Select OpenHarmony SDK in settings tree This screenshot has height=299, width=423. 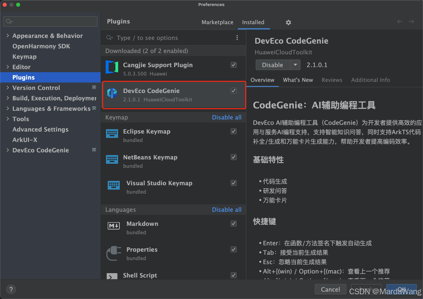(x=41, y=46)
